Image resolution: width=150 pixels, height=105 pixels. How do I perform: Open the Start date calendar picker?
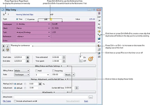coord(28,57)
